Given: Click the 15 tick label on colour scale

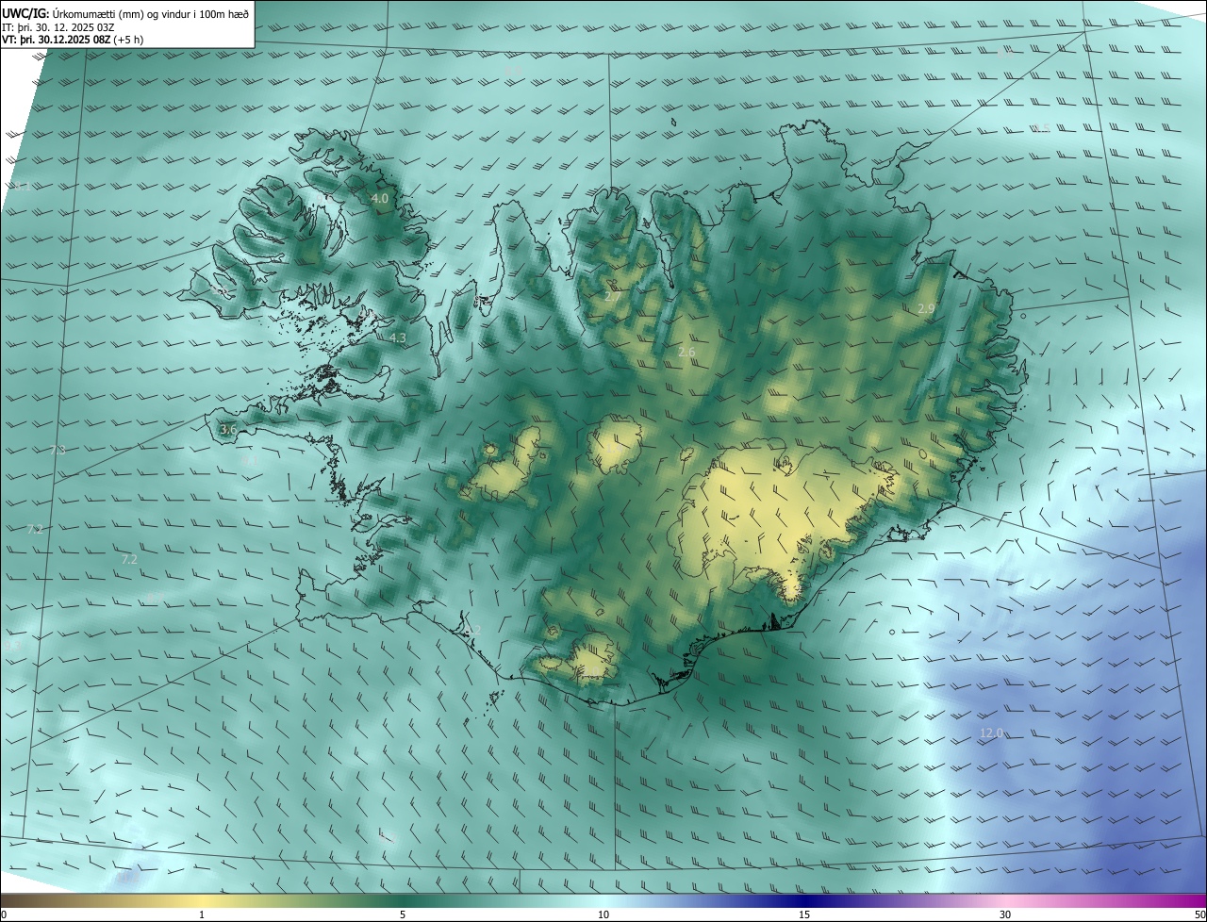Looking at the screenshot, I should [804, 914].
